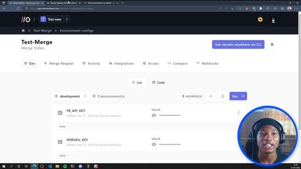Reload the page with browser refresh

point(18,8)
